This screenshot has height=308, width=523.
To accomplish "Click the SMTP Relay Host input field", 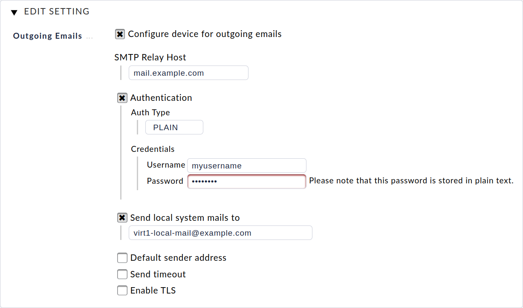I will tap(188, 72).
